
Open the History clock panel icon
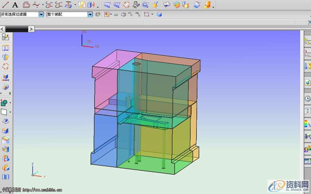click(x=307, y=99)
